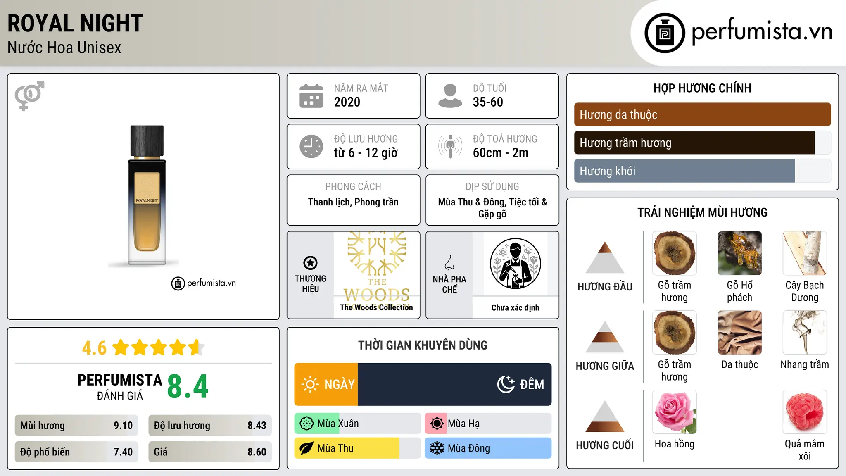Select the HỢP HƯƠNG CHÍNH heading
This screenshot has height=476, width=846.
[x=702, y=88]
